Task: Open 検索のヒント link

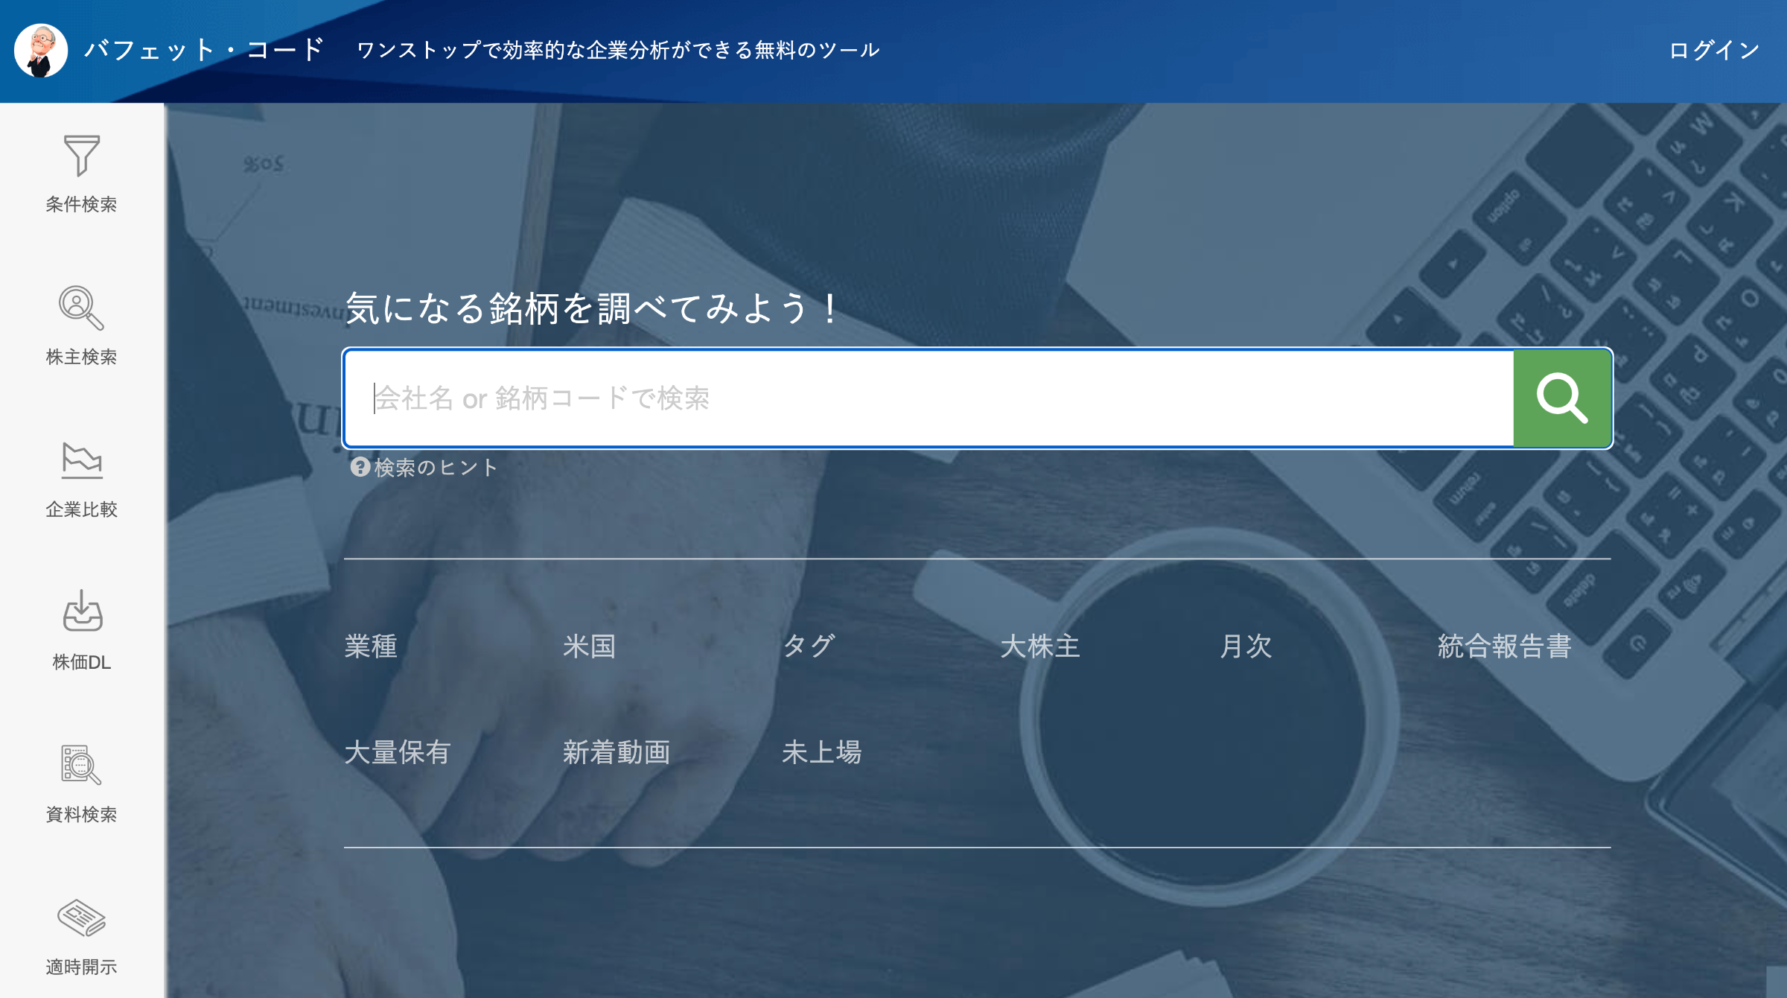Action: [435, 468]
